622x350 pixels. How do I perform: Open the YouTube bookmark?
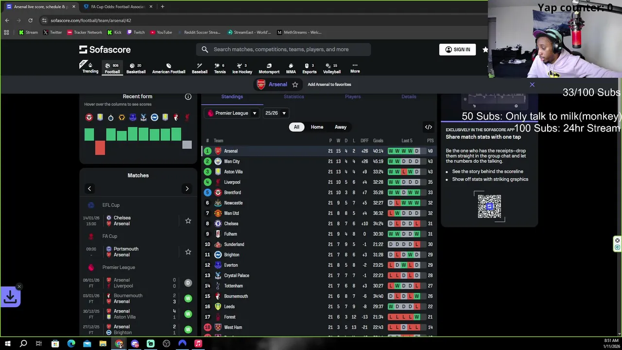tap(161, 33)
